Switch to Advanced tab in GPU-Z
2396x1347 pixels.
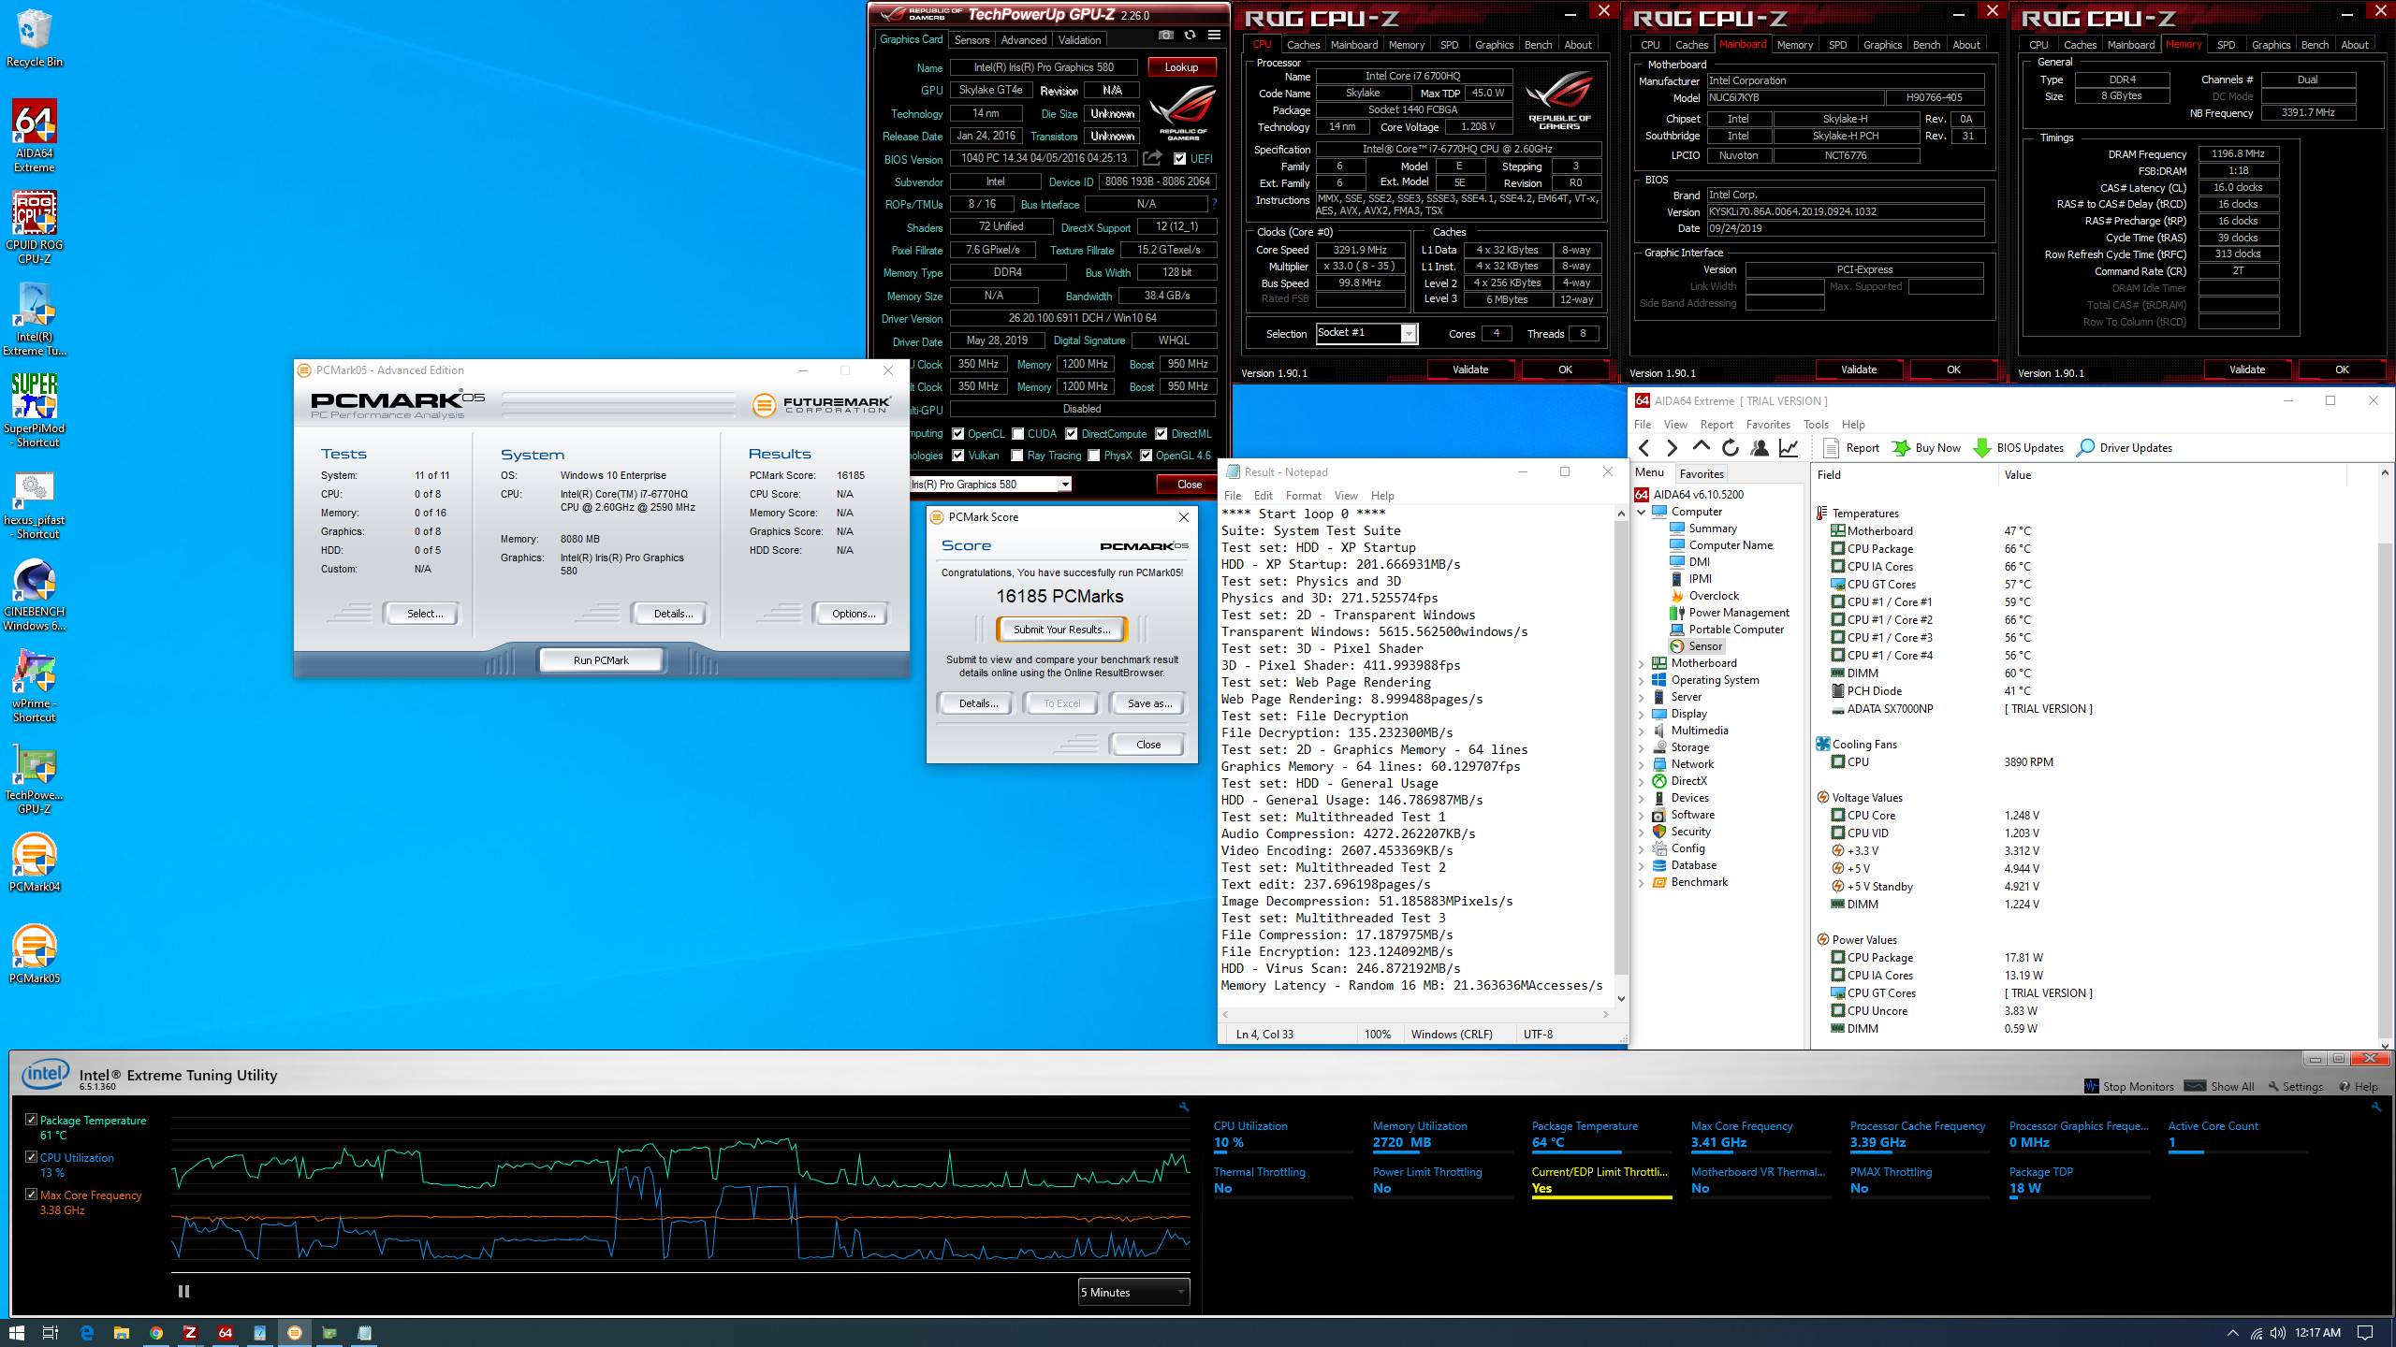tap(1024, 40)
